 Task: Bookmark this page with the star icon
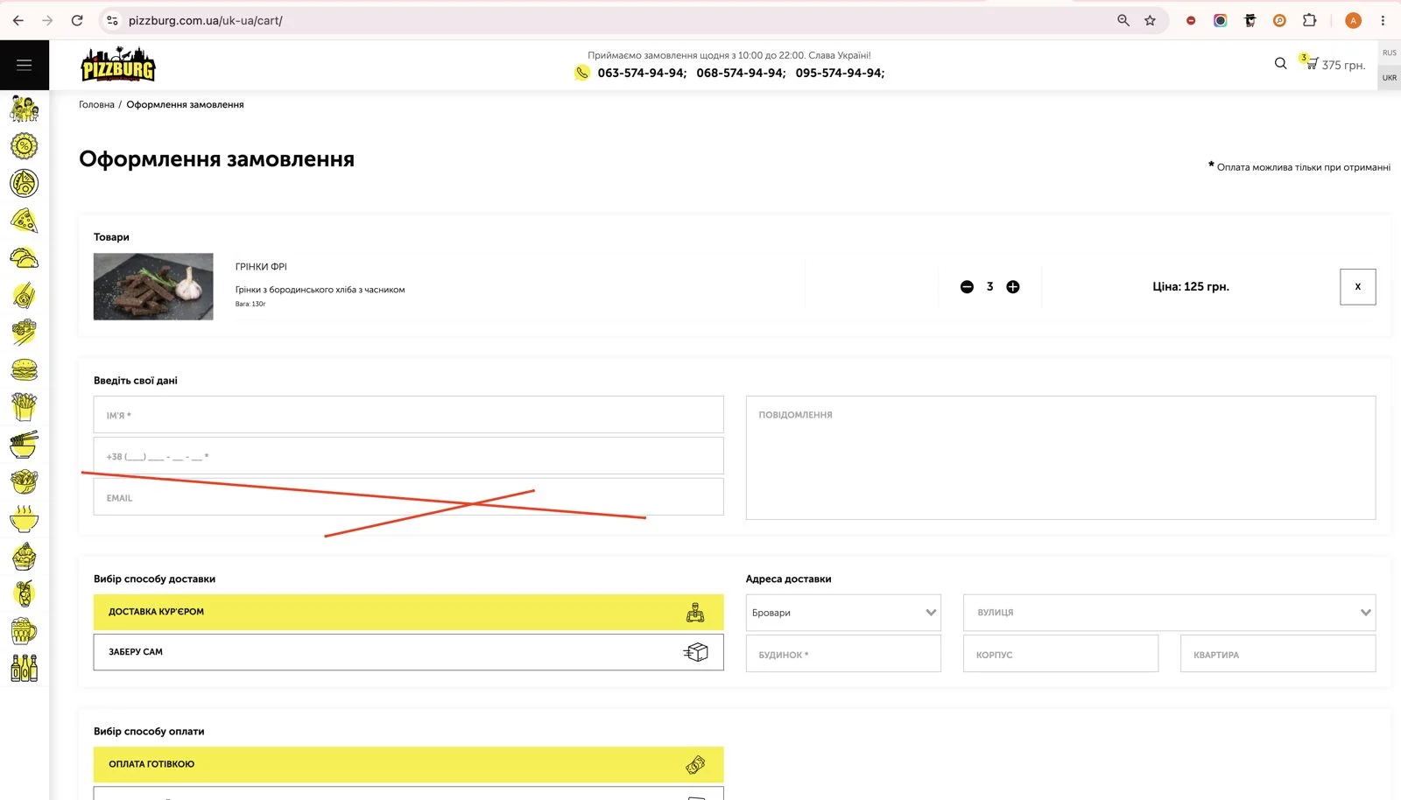click(1150, 20)
